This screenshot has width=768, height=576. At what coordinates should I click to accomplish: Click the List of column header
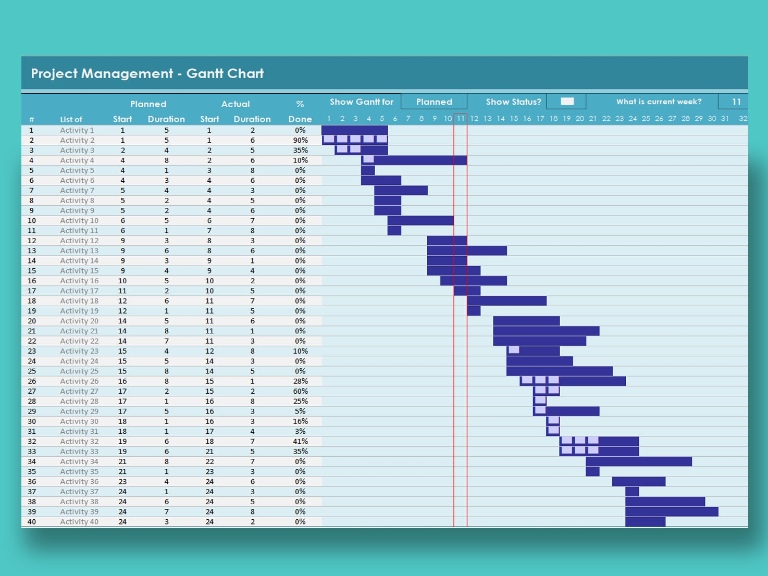71,119
